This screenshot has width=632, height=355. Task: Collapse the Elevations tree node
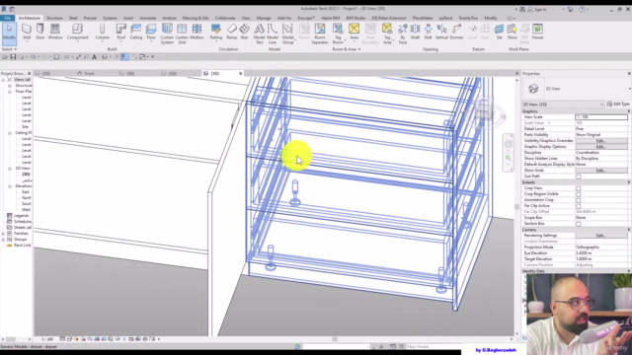pos(10,186)
